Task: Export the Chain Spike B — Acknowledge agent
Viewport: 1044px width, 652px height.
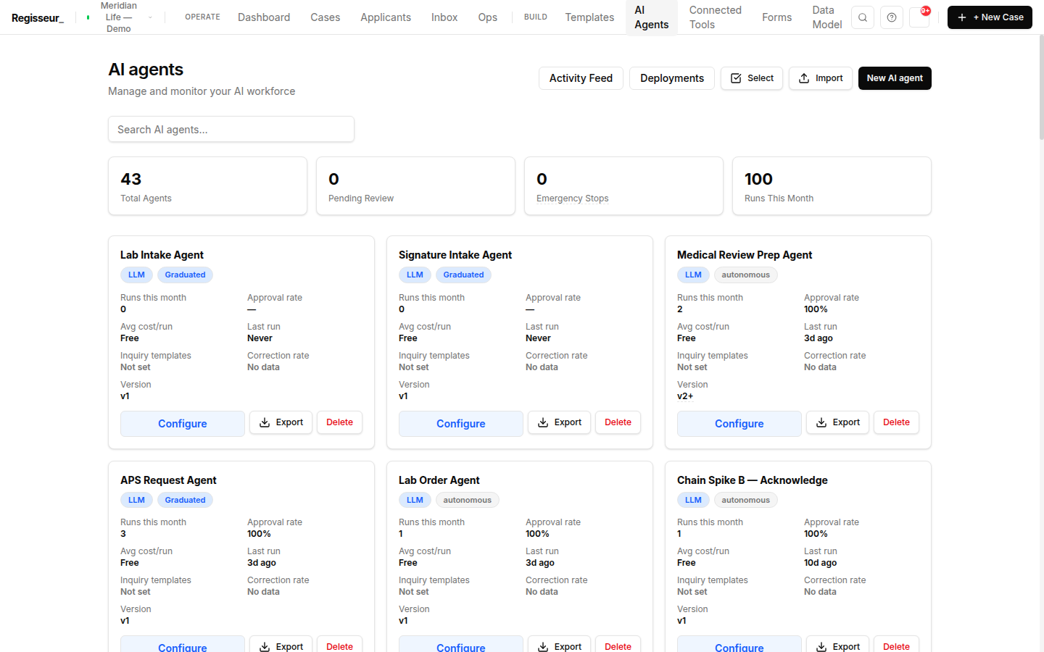Action: [838, 645]
